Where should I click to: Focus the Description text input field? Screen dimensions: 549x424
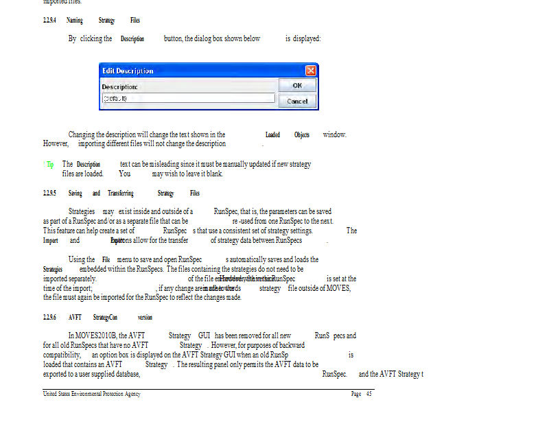click(188, 99)
